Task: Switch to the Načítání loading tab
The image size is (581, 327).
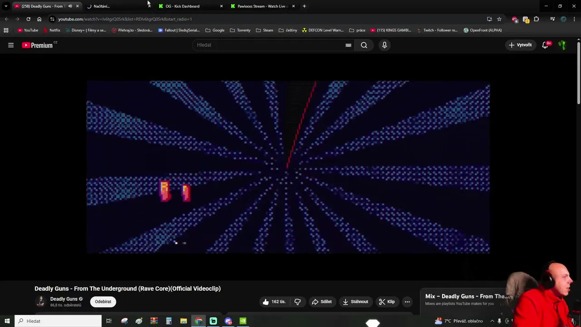Action: pos(113,6)
